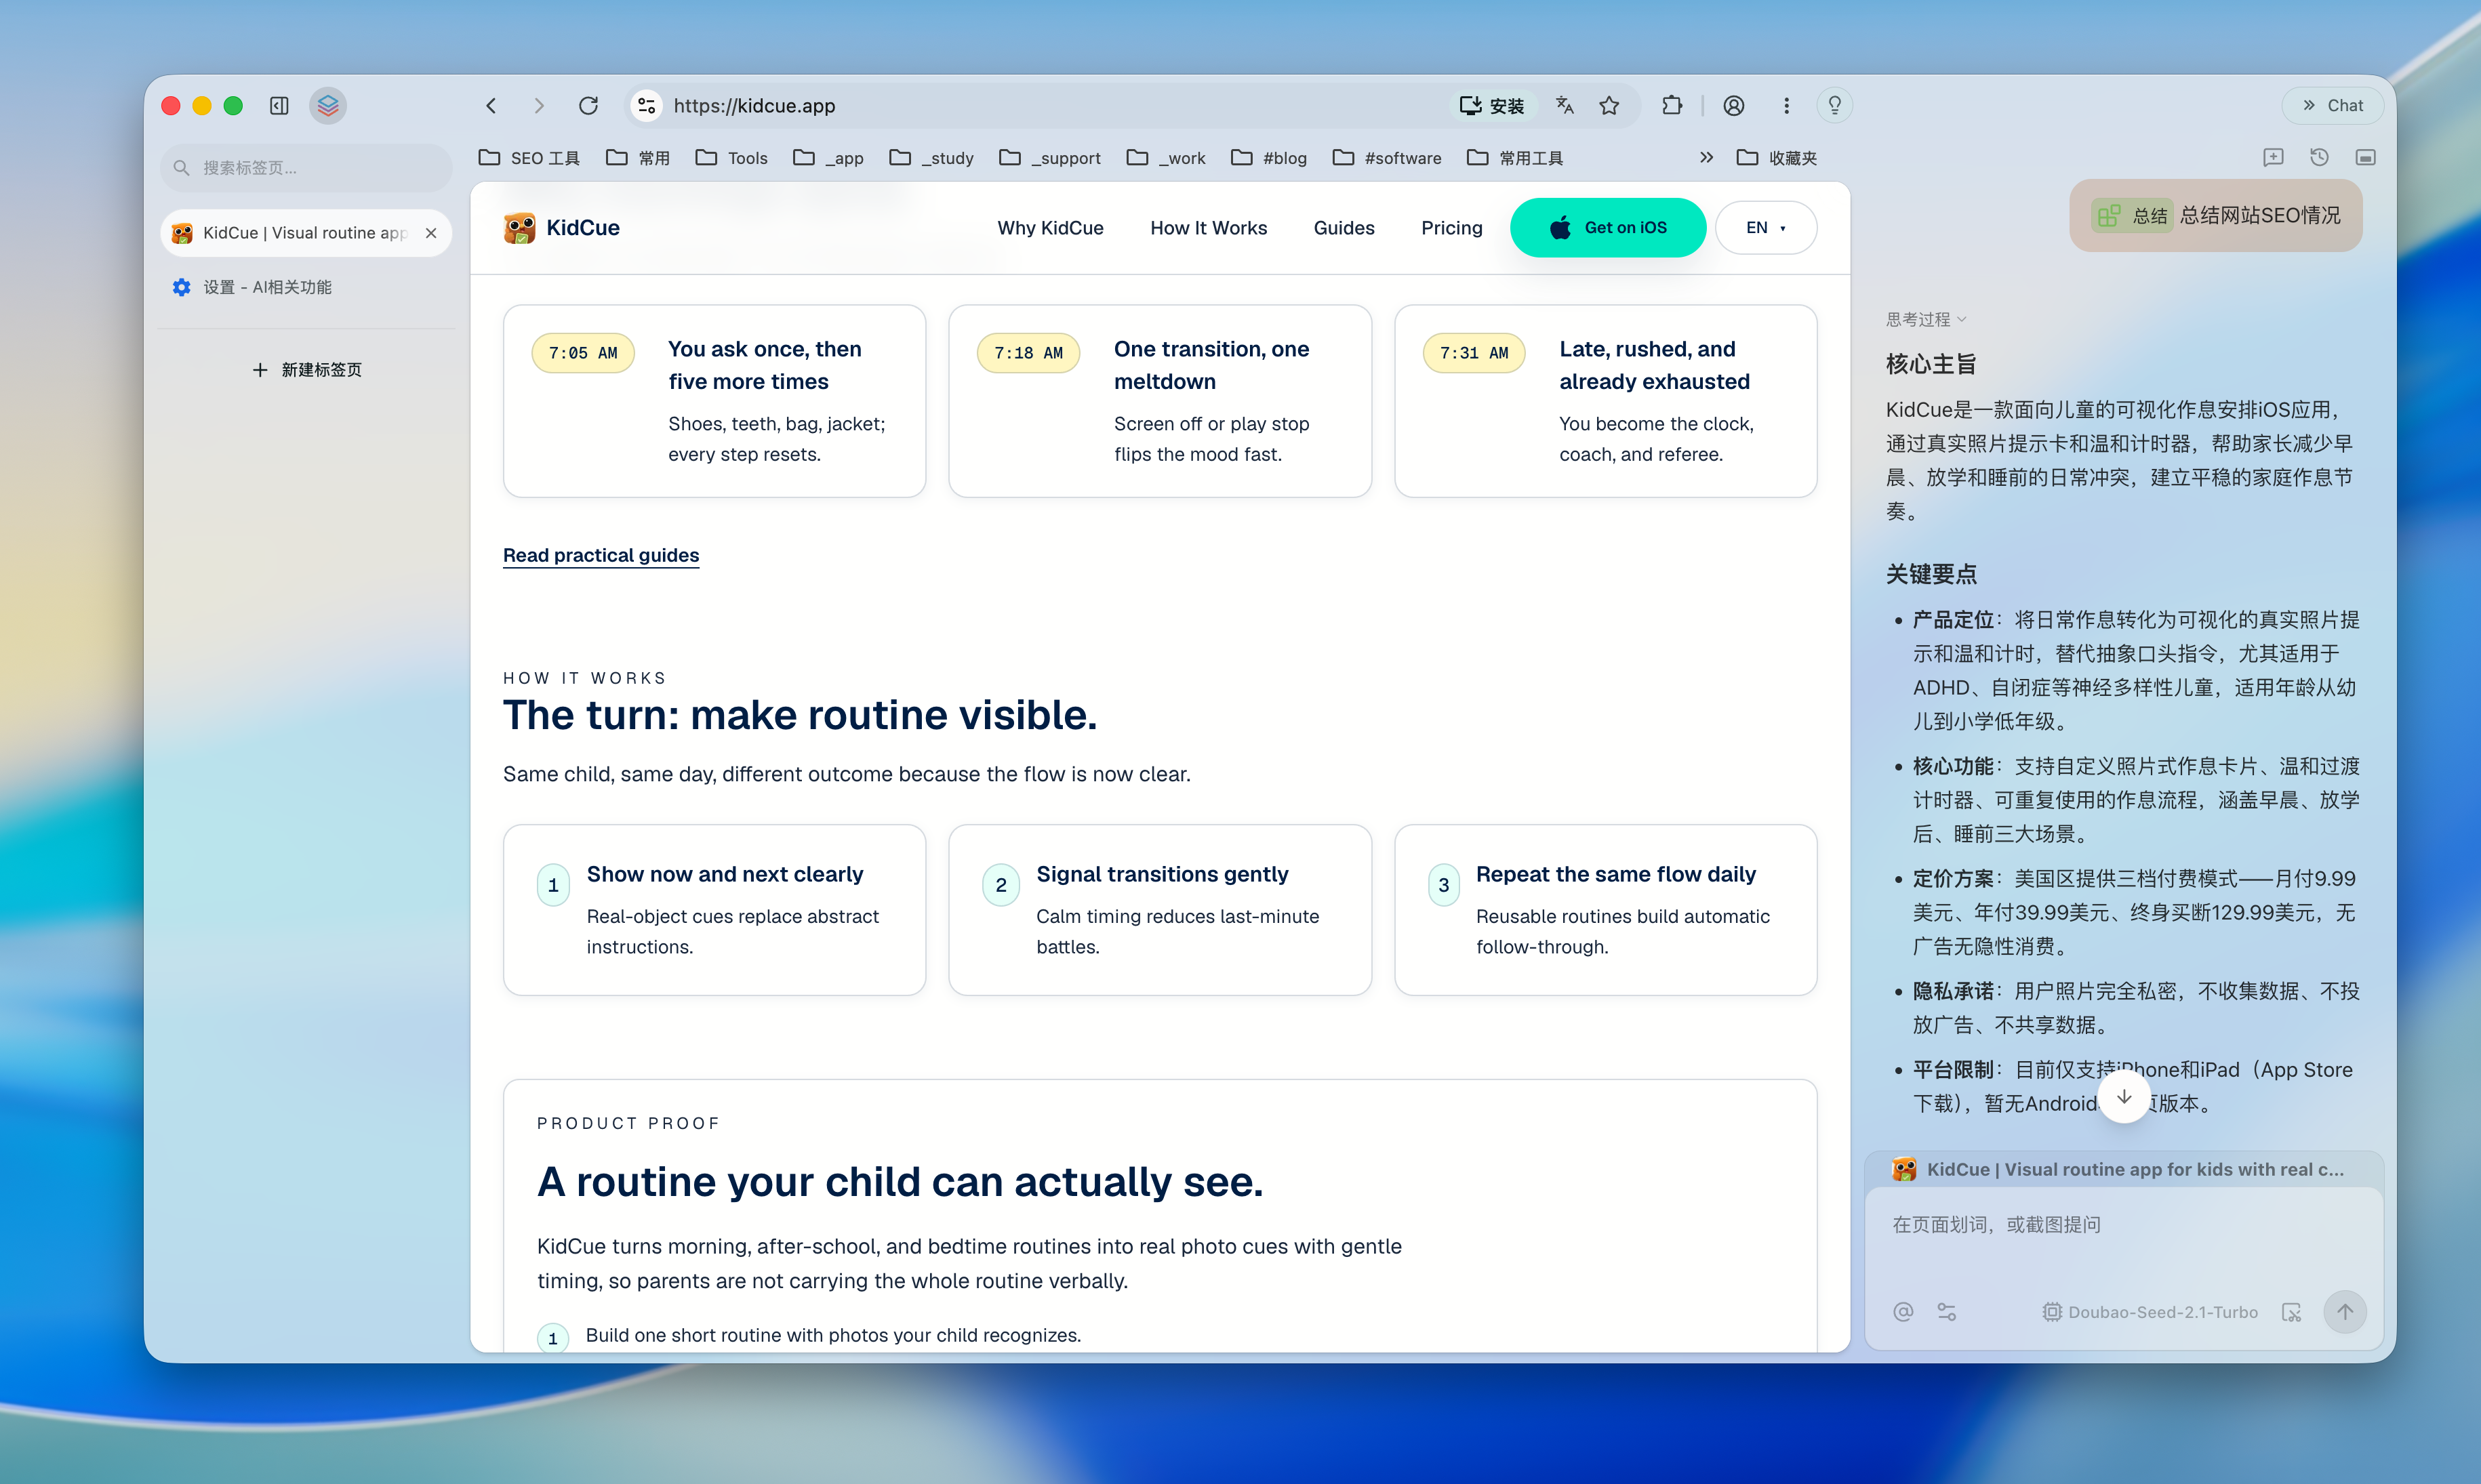Click the screenshot selection icon in chat
Image resolution: width=2481 pixels, height=1484 pixels.
click(2292, 1312)
